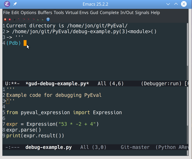The width and height of the screenshot is (192, 159).
Task: Remove breakpoint using the second red icon
Action: pos(10,19)
